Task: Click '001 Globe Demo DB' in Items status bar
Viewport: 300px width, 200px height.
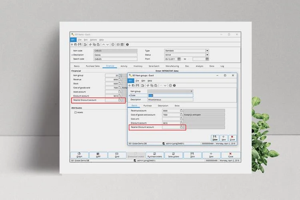Action: pos(80,160)
